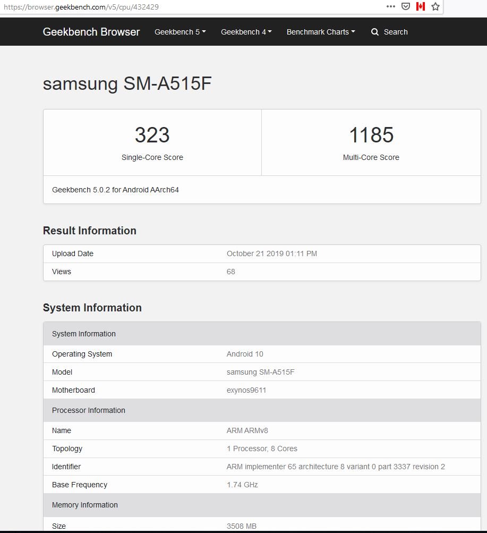Viewport: 487px width, 533px height.
Task: Click the 323 Single-Core Score value
Action: [x=152, y=135]
